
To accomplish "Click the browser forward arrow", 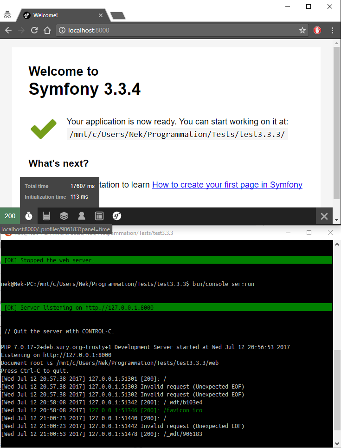I will click(x=21, y=30).
